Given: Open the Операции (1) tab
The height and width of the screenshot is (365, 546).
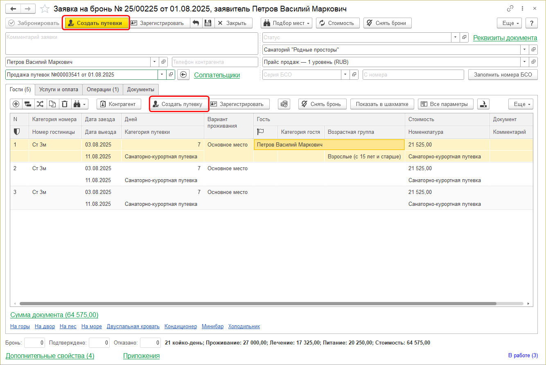Looking at the screenshot, I should [x=103, y=90].
